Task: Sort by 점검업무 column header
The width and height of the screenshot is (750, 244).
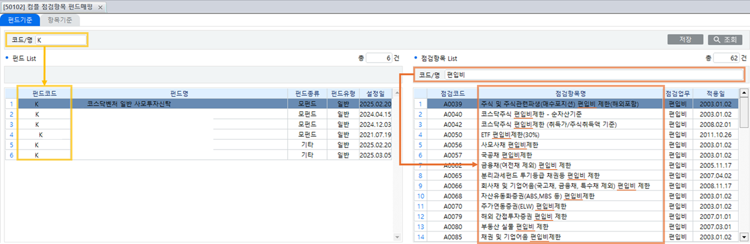Action: pos(677,93)
